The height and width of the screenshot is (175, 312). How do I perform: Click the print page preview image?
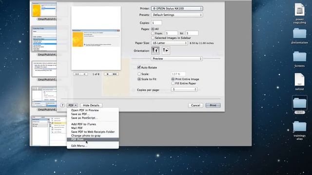tap(96, 38)
